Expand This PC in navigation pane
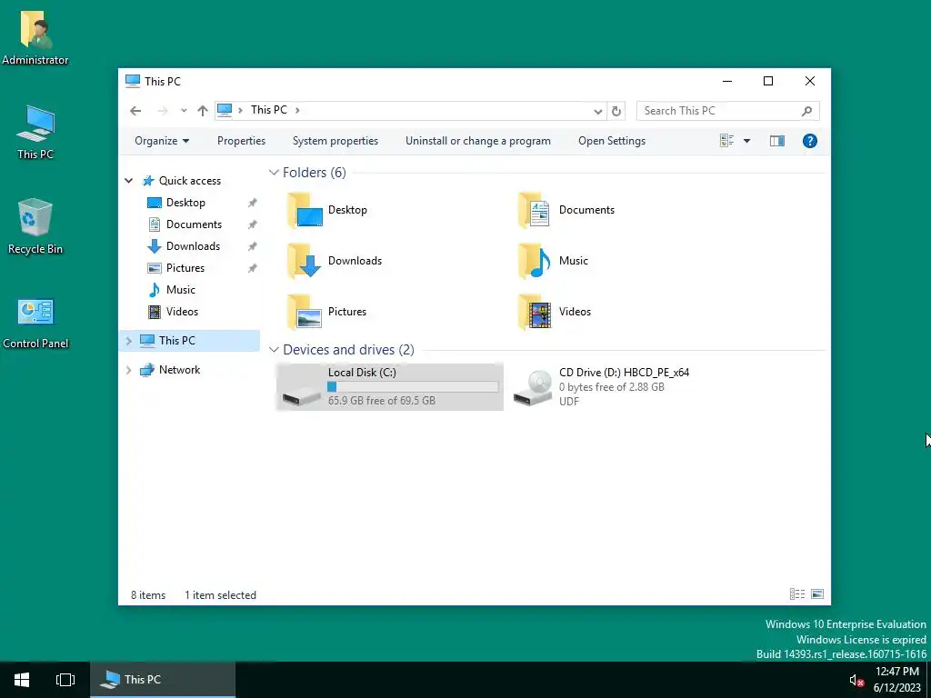931x698 pixels. pyautogui.click(x=129, y=341)
